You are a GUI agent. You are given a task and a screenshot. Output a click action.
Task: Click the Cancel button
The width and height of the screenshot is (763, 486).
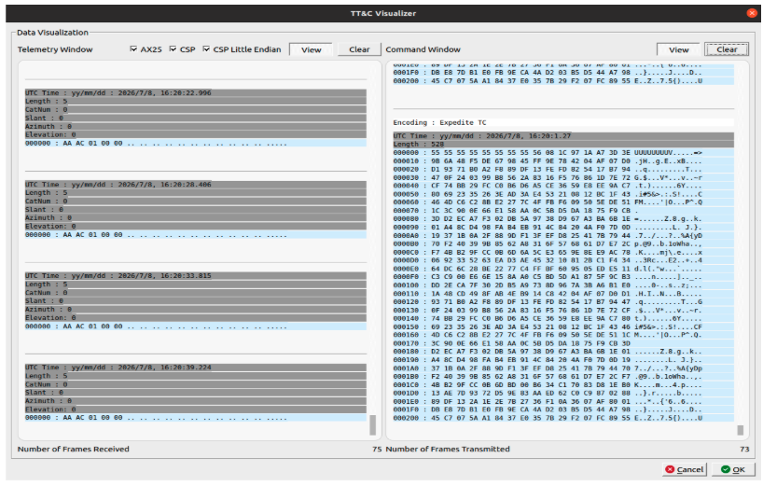(685, 469)
